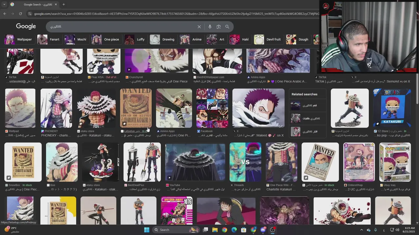
Task: Open the Letsetup wanted poster thumbnail
Action: point(136,108)
